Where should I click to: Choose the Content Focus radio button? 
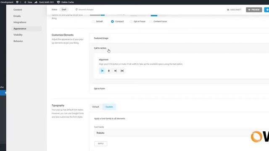coord(150,21)
